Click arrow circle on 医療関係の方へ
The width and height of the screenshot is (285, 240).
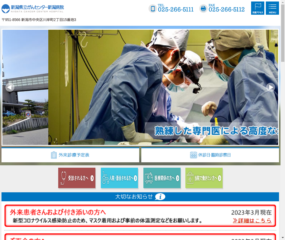(177, 178)
